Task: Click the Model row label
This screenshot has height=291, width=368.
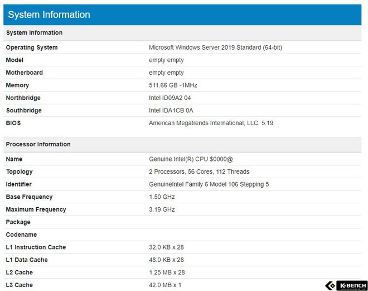Action: (14, 60)
